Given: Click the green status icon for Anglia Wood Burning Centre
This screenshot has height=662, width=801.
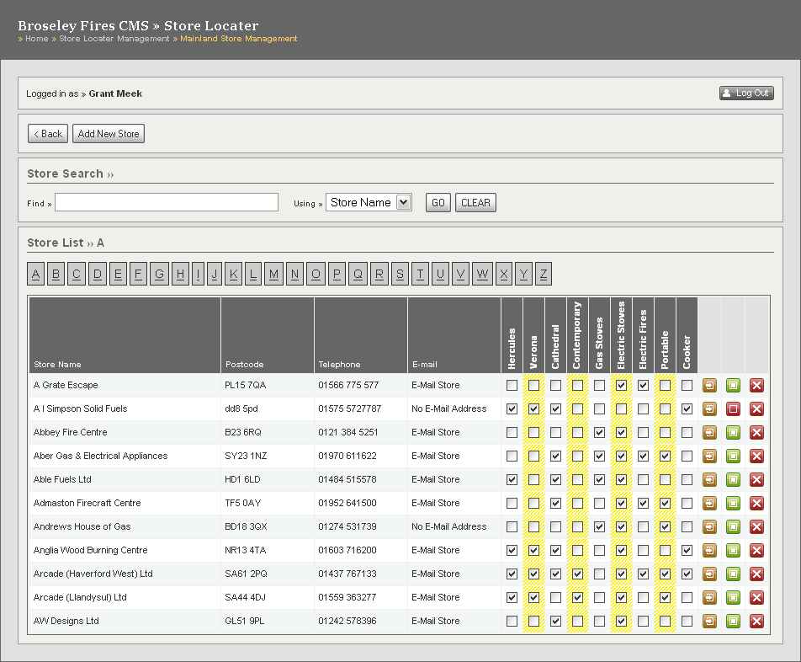Looking at the screenshot, I should (733, 550).
